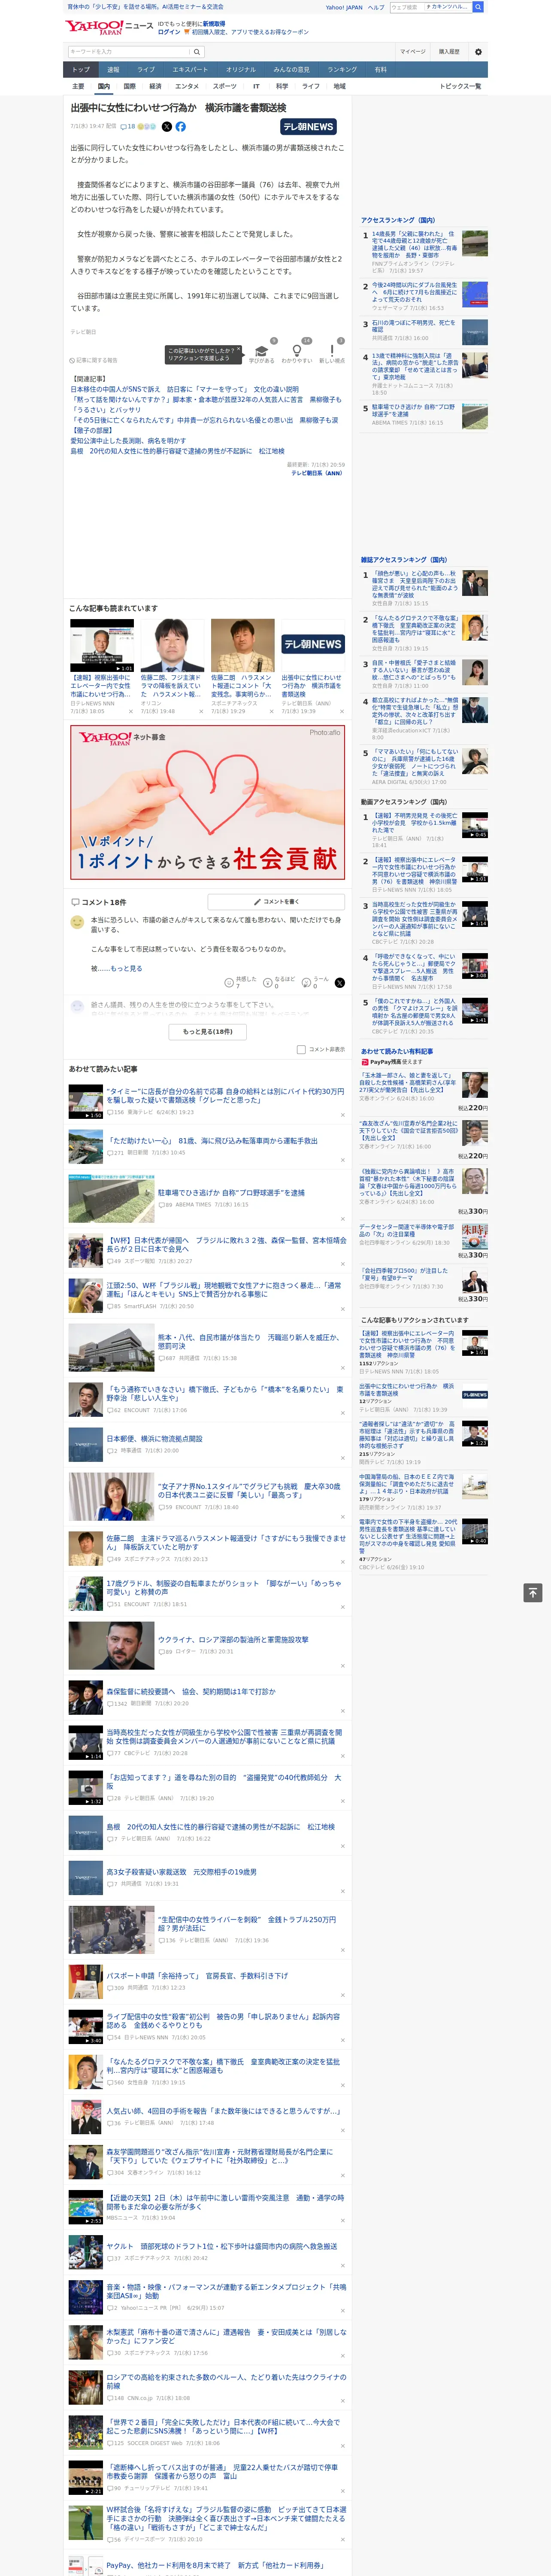Click the blue web search button at top

click(x=478, y=7)
